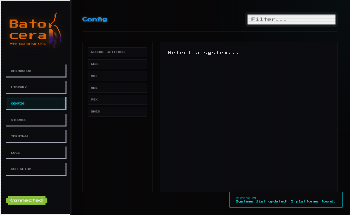
Task: Select the SNES system
Action: coord(117,111)
